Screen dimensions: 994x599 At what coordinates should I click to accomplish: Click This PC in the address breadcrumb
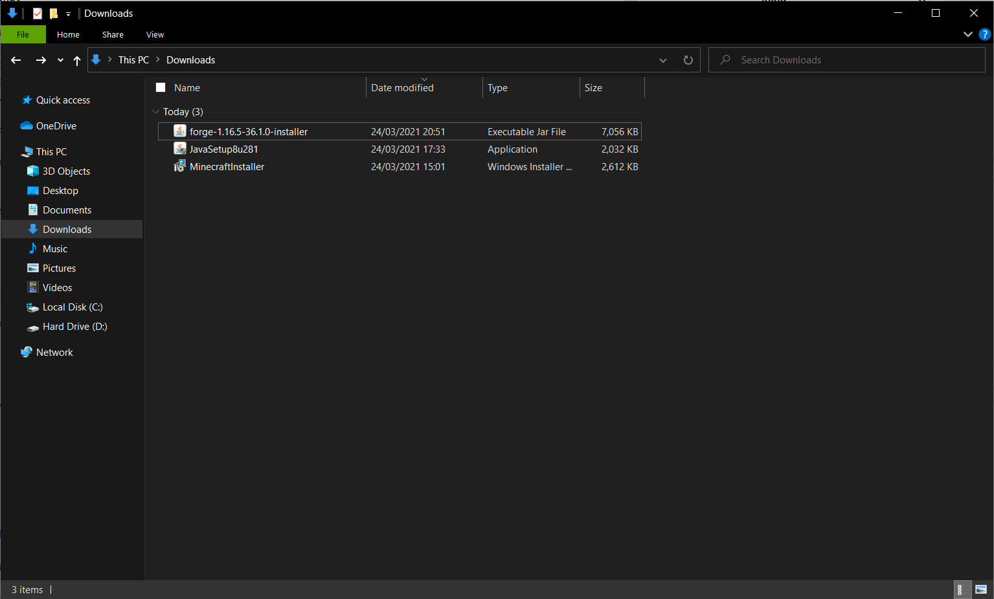(133, 60)
